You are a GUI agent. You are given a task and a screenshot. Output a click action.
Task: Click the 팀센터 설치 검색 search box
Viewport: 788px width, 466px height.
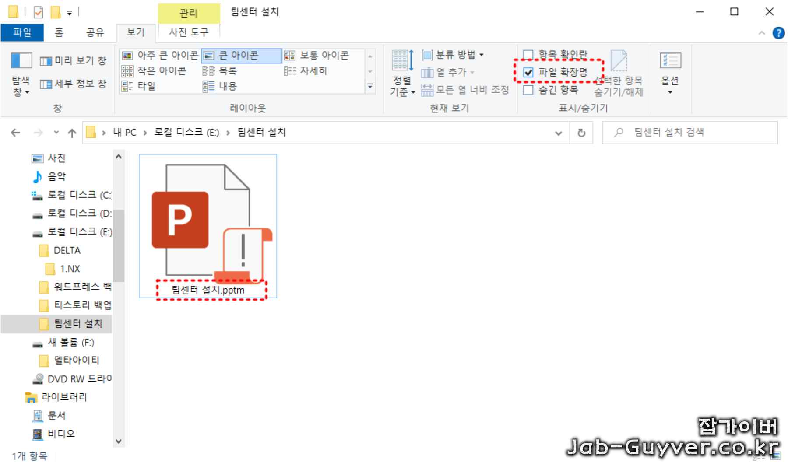690,133
